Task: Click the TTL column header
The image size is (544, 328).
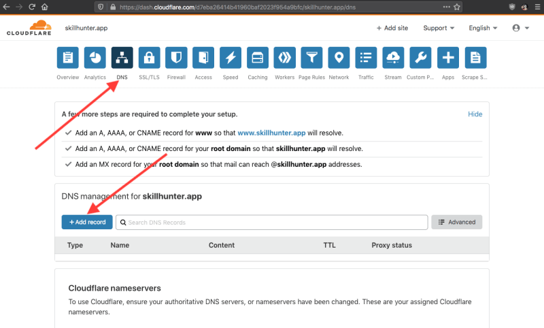Action: tap(329, 245)
